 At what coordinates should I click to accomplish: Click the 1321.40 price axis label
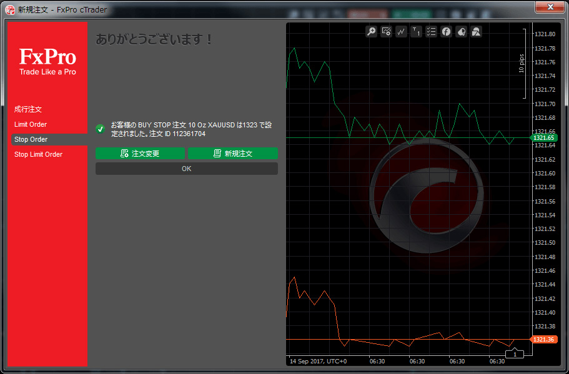pyautogui.click(x=545, y=312)
